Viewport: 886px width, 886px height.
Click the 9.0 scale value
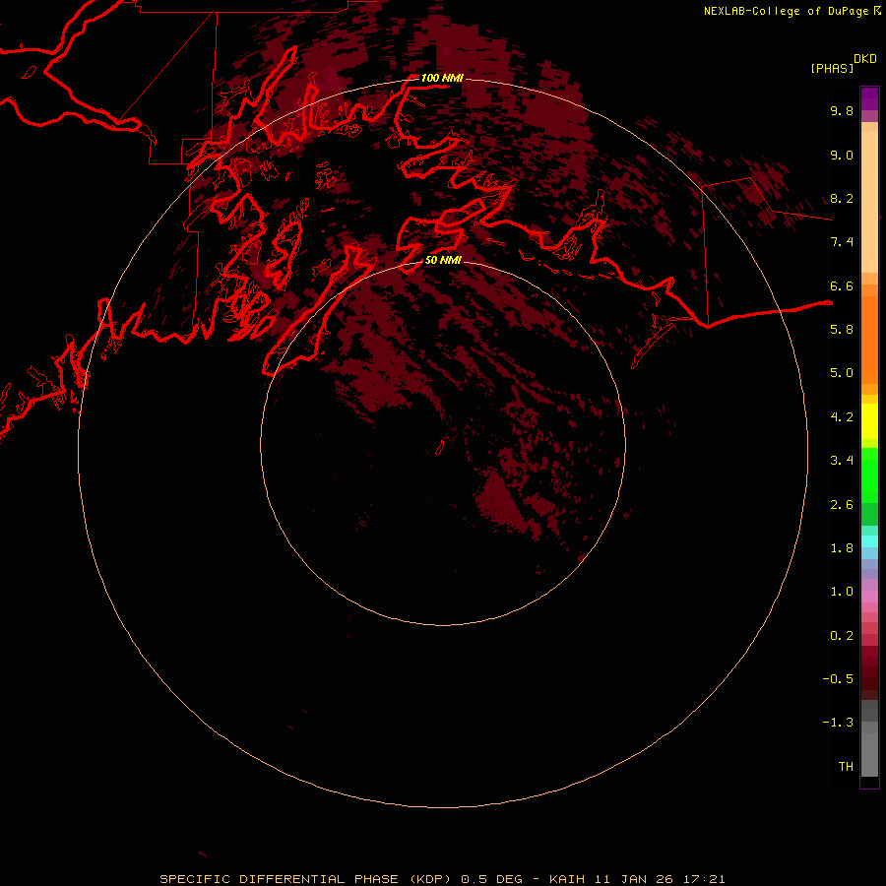click(x=842, y=155)
